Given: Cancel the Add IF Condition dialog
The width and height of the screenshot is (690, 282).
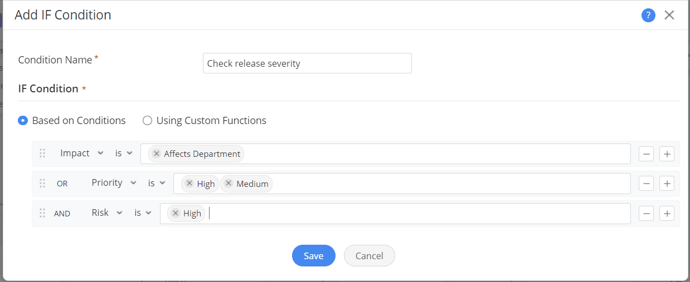Looking at the screenshot, I should (369, 256).
